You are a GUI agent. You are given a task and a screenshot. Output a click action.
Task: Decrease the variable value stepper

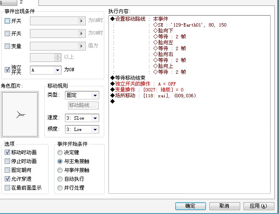click(57, 59)
